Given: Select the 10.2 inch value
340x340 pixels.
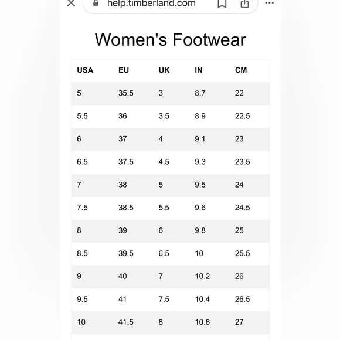Looking at the screenshot, I should [x=202, y=276].
